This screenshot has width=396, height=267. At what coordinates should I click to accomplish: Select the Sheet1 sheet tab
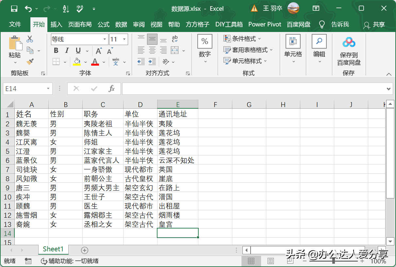53,249
